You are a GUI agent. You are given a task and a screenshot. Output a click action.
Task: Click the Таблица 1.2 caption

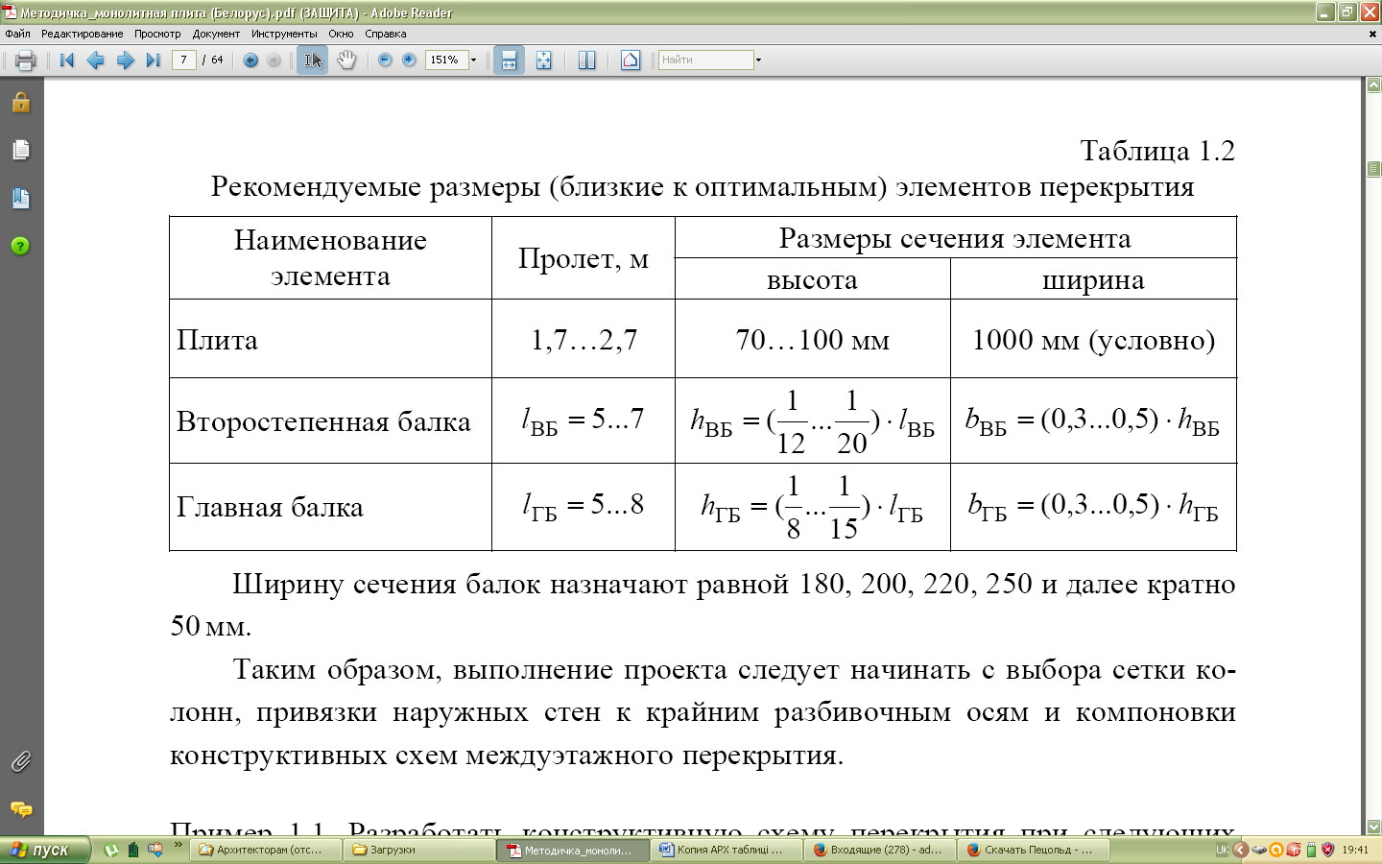click(1157, 151)
